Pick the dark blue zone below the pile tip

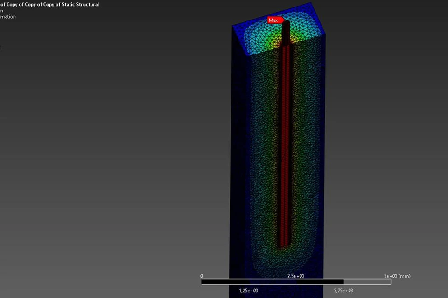pos(285,270)
